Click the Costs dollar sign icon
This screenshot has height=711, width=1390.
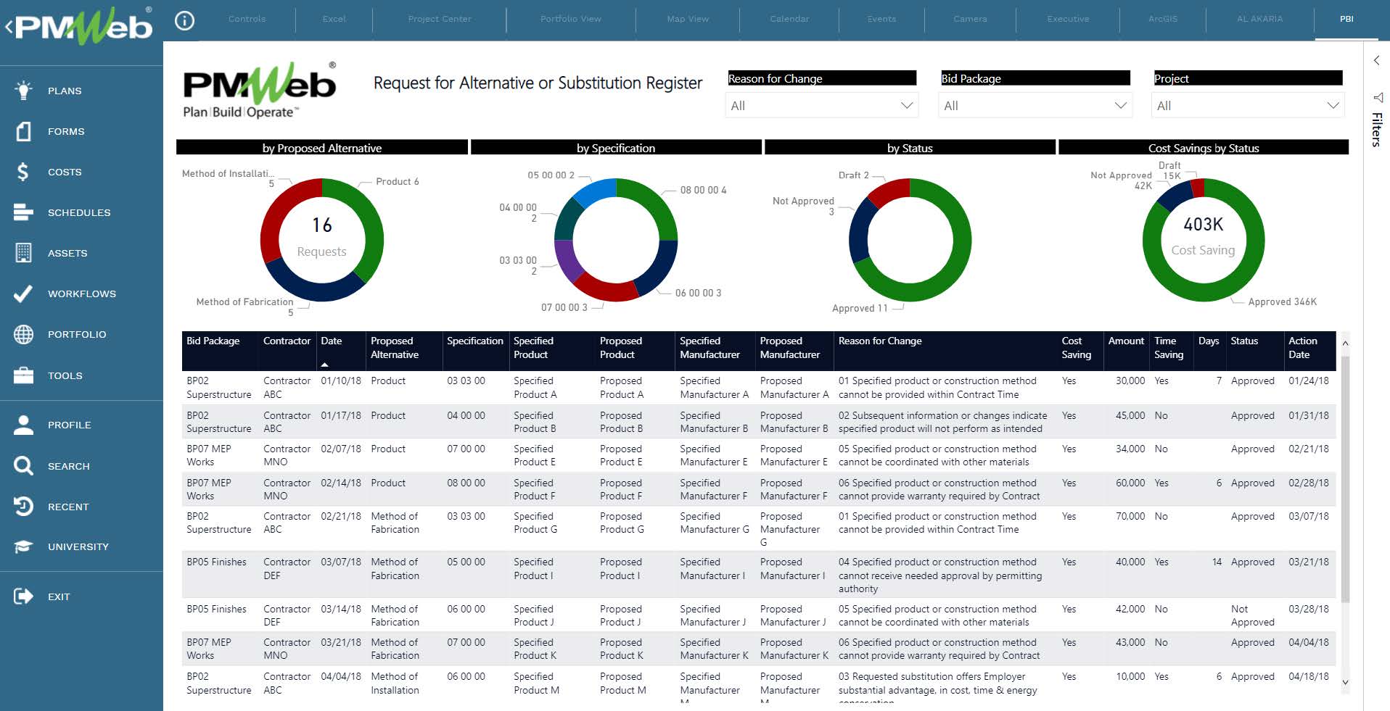point(23,172)
